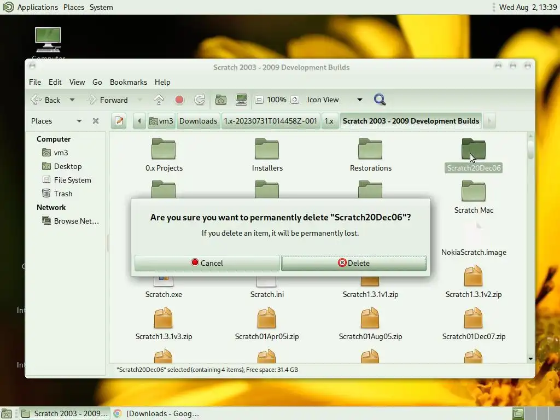Select the current folder path button

pos(411,121)
